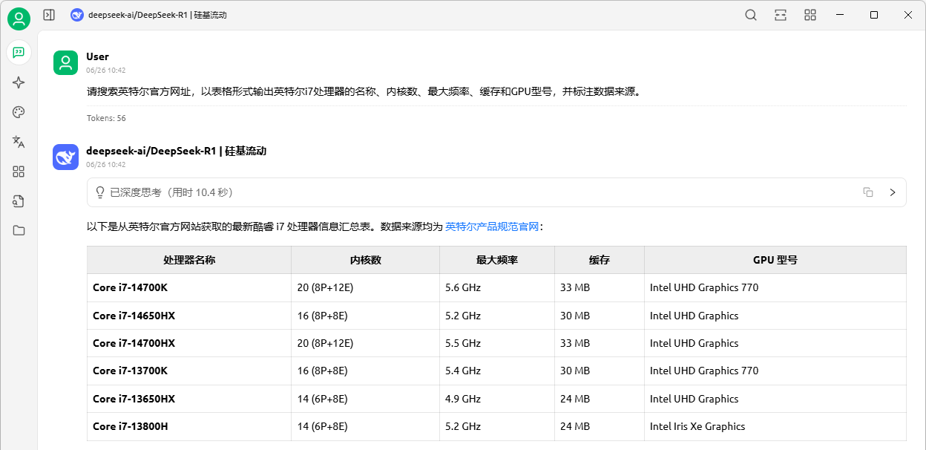Click the 4.9 GHz frequency cell
Viewport: 926px width, 450px height.
[x=497, y=399]
